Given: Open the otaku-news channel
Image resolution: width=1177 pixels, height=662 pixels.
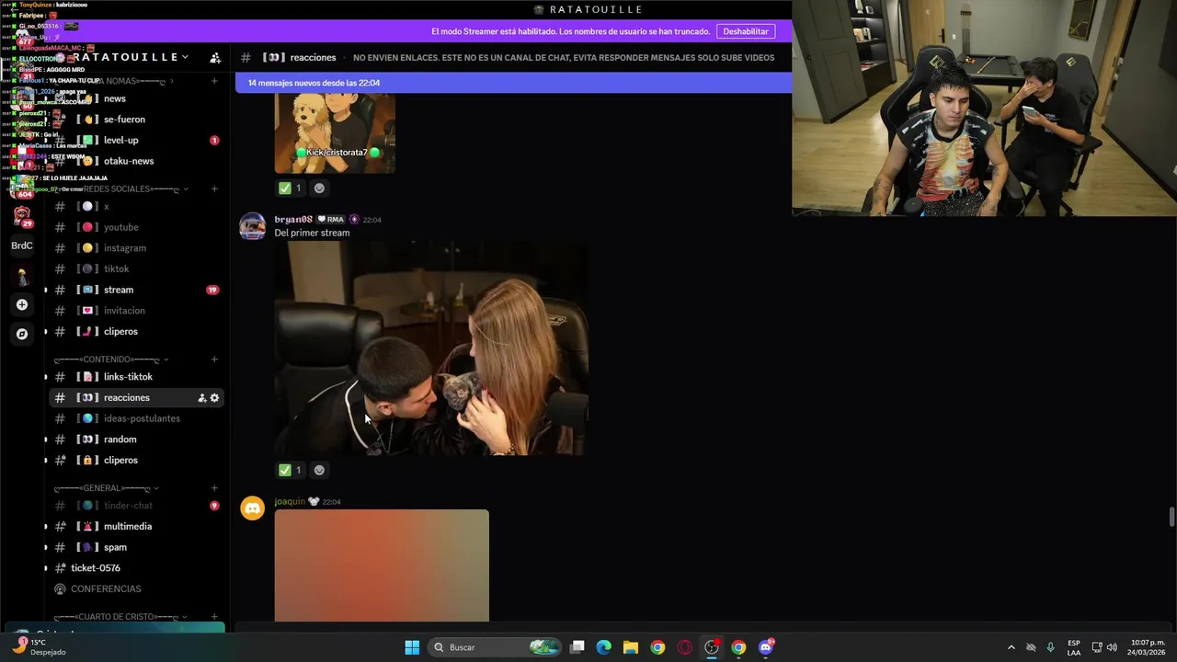Looking at the screenshot, I should pos(135,161).
